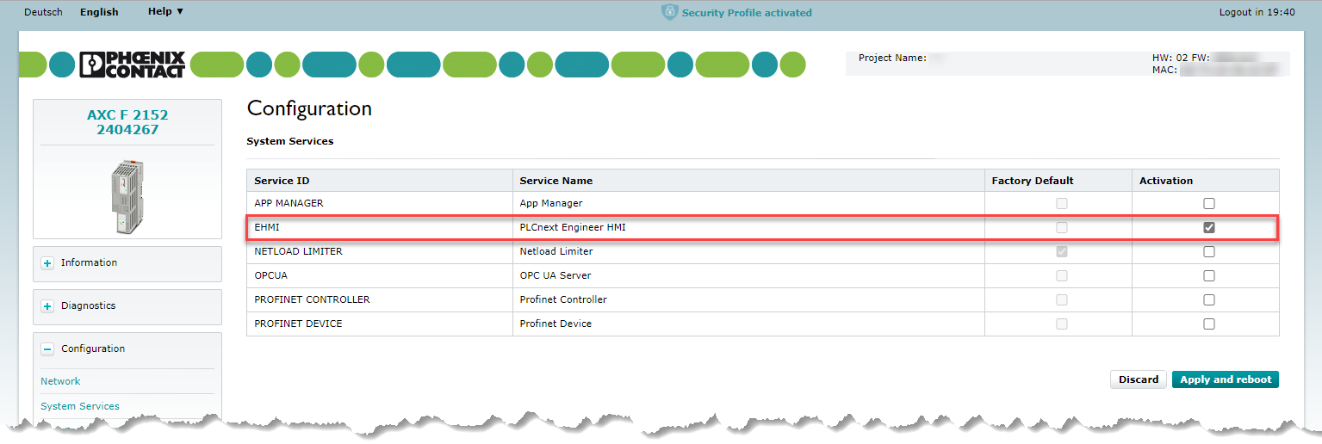This screenshot has height=444, width=1322.
Task: Enable Profinet Device activation checkbox
Action: coord(1209,324)
